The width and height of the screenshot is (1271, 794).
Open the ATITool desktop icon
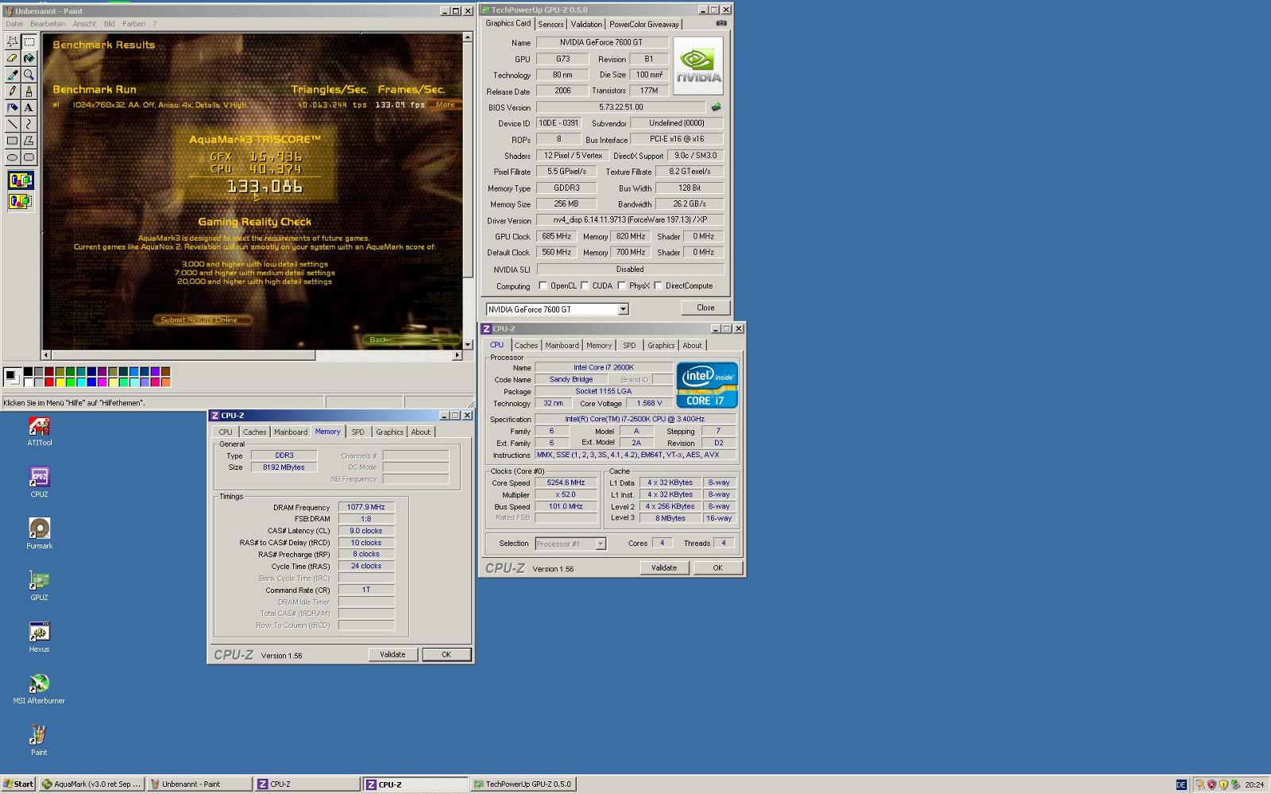coord(39,432)
